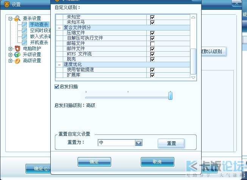Click the 复合文件拆分 group header text

[77, 27]
